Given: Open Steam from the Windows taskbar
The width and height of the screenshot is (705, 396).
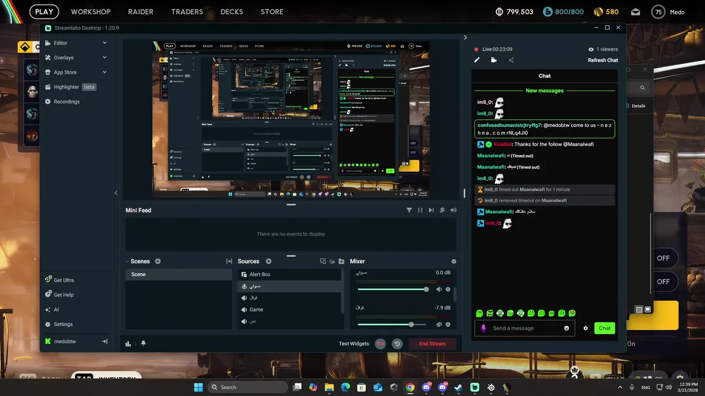Looking at the screenshot, I should (458, 387).
